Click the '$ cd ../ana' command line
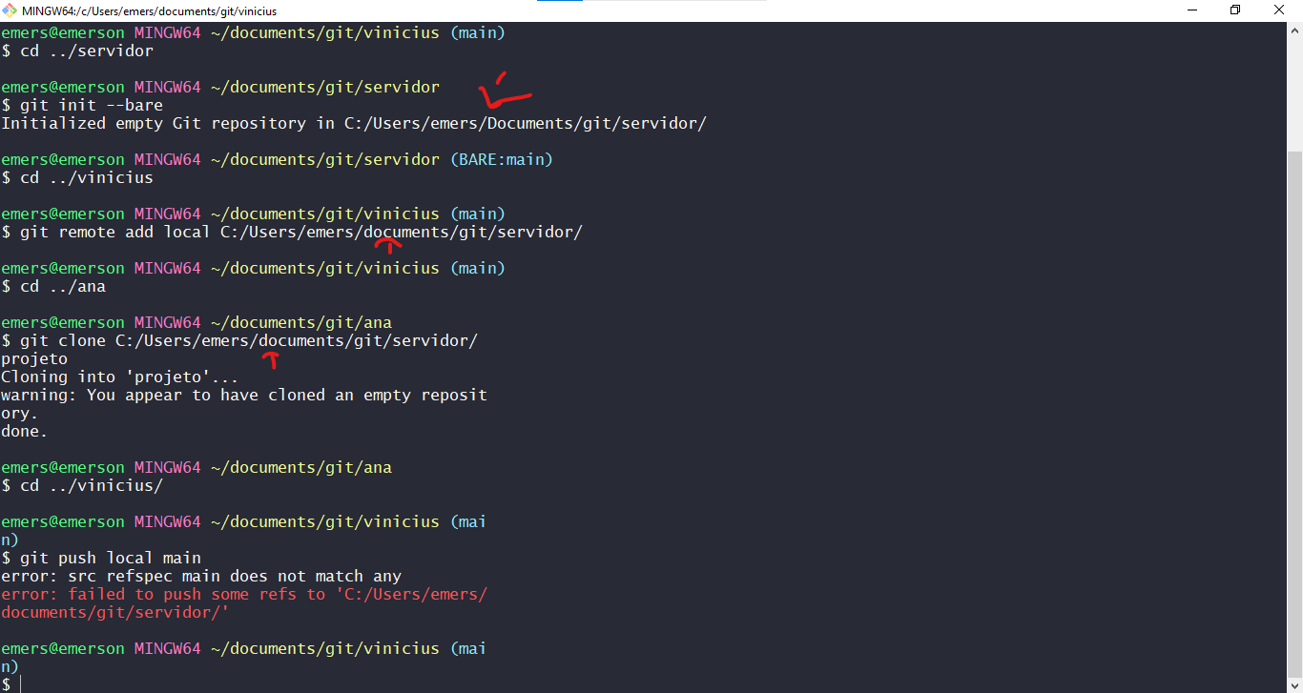The image size is (1303, 693). coord(53,286)
